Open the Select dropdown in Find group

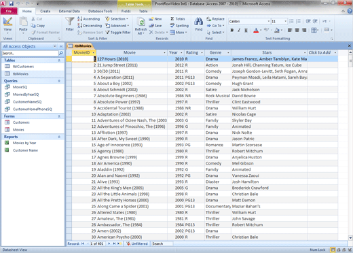pyautogui.click(x=215, y=33)
